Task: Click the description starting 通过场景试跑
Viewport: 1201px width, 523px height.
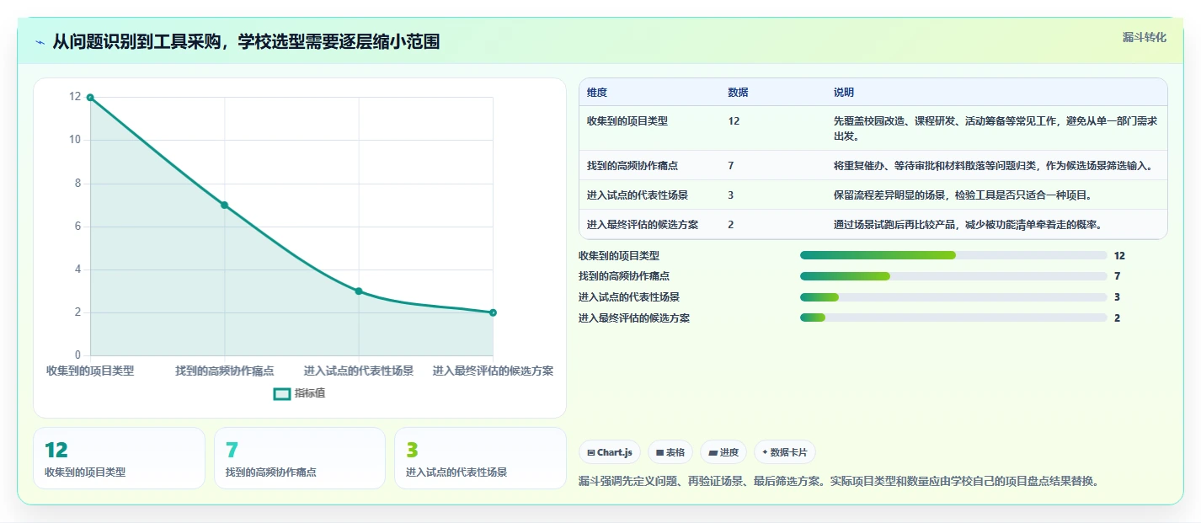Action: [x=968, y=224]
